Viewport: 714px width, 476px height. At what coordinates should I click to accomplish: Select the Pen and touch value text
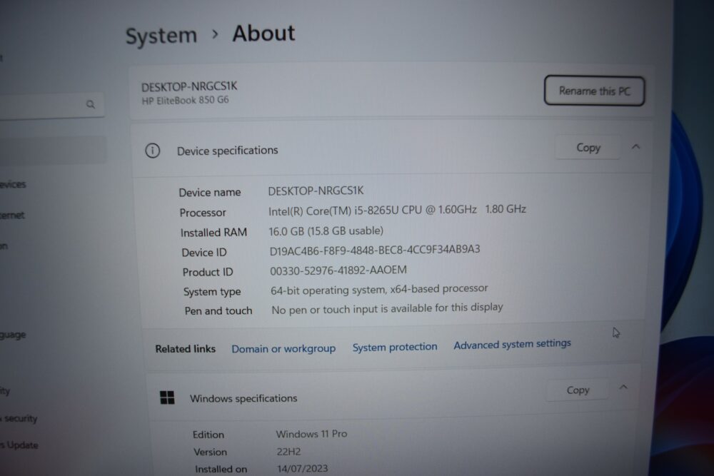pos(387,308)
